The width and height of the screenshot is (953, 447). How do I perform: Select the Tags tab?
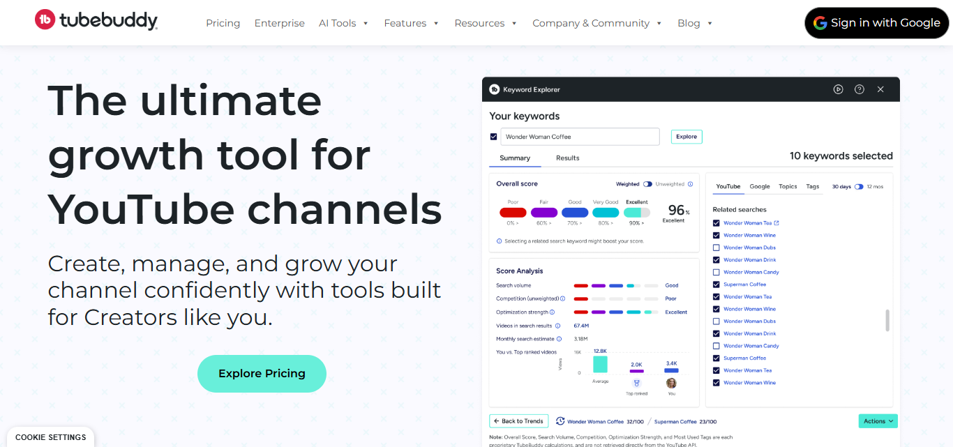pyautogui.click(x=813, y=186)
